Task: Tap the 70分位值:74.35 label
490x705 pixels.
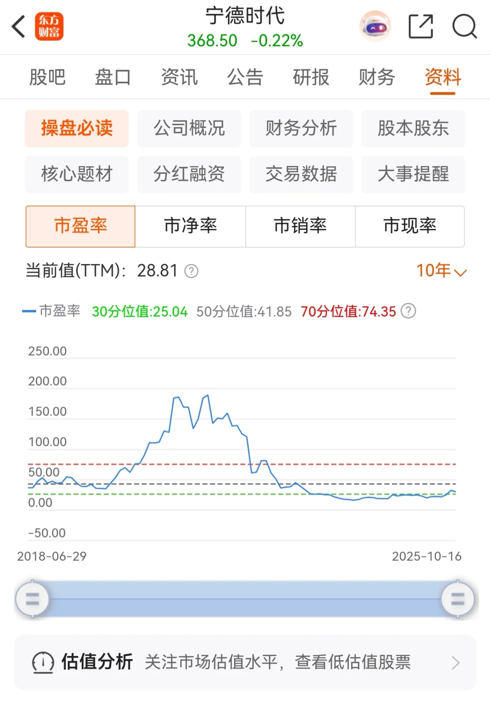Action: 348,312
